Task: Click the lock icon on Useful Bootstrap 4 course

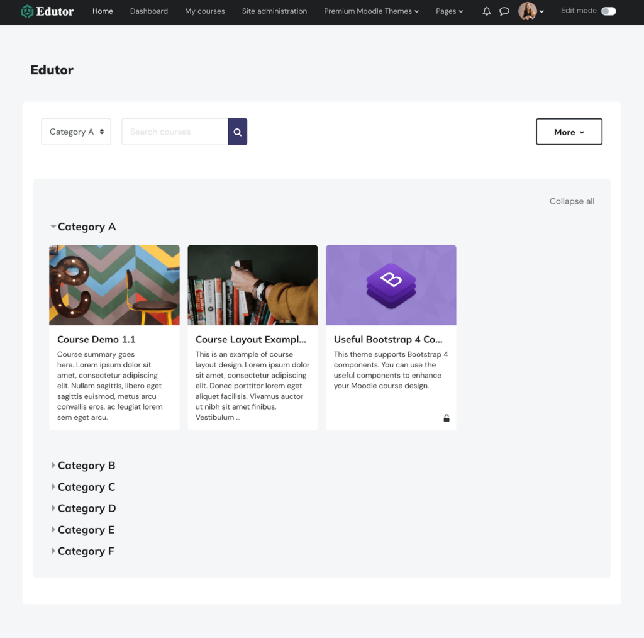Action: click(x=446, y=418)
